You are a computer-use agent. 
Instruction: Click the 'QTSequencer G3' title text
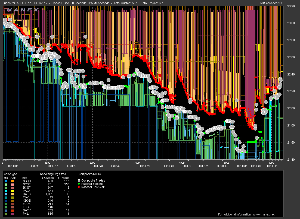(x=272, y=3)
